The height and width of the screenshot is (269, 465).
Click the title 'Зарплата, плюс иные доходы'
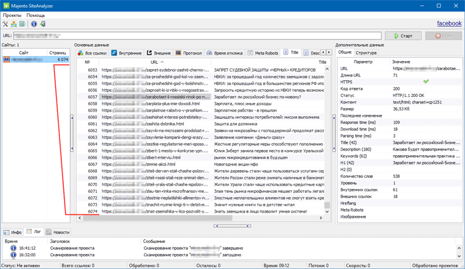coord(242,103)
